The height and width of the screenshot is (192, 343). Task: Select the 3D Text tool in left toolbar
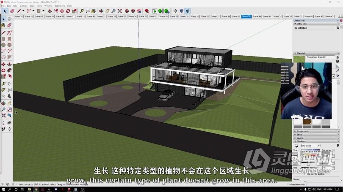pos(9,96)
